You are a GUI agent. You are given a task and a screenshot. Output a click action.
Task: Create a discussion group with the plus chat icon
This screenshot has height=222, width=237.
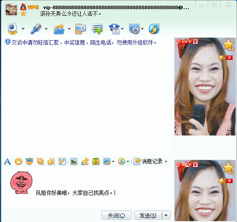(97, 29)
